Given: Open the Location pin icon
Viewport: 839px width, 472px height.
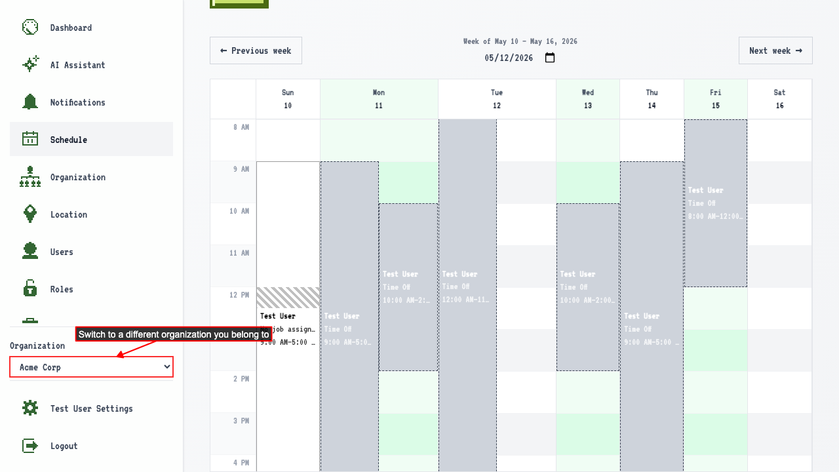Looking at the screenshot, I should click(x=30, y=214).
